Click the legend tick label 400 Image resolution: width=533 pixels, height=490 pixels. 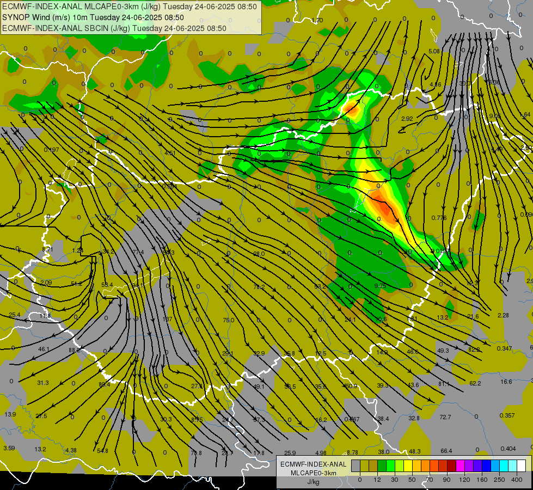click(x=517, y=480)
